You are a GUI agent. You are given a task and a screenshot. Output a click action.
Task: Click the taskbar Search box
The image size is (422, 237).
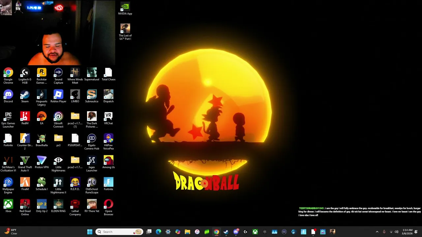click(x=119, y=232)
